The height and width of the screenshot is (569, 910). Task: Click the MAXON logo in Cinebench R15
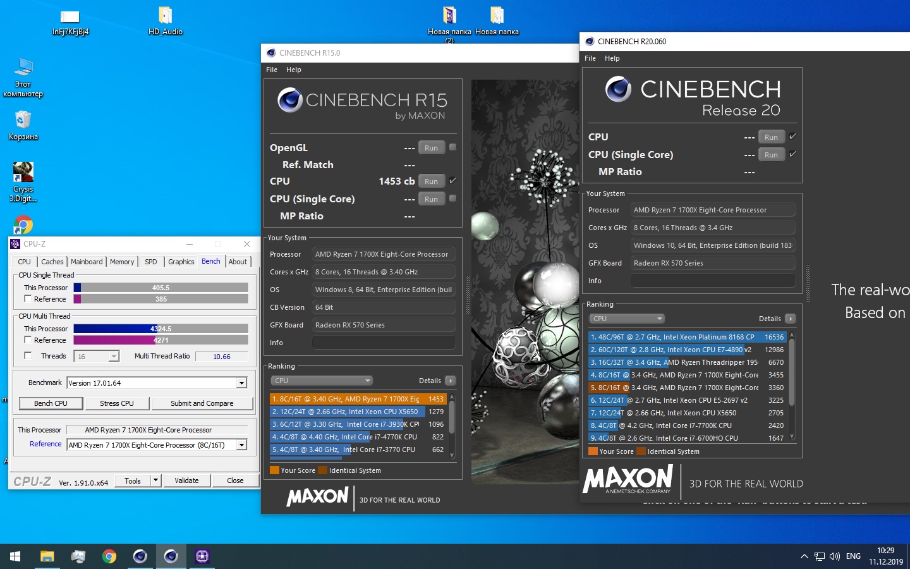coord(317,496)
